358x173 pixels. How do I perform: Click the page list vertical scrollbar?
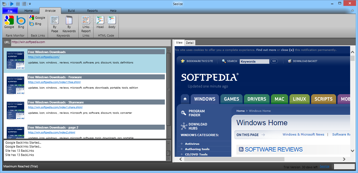click(169, 89)
